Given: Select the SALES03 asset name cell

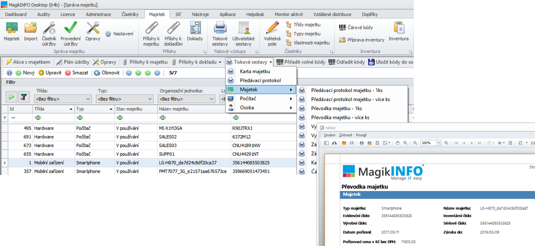Looking at the screenshot, I should tap(194, 145).
